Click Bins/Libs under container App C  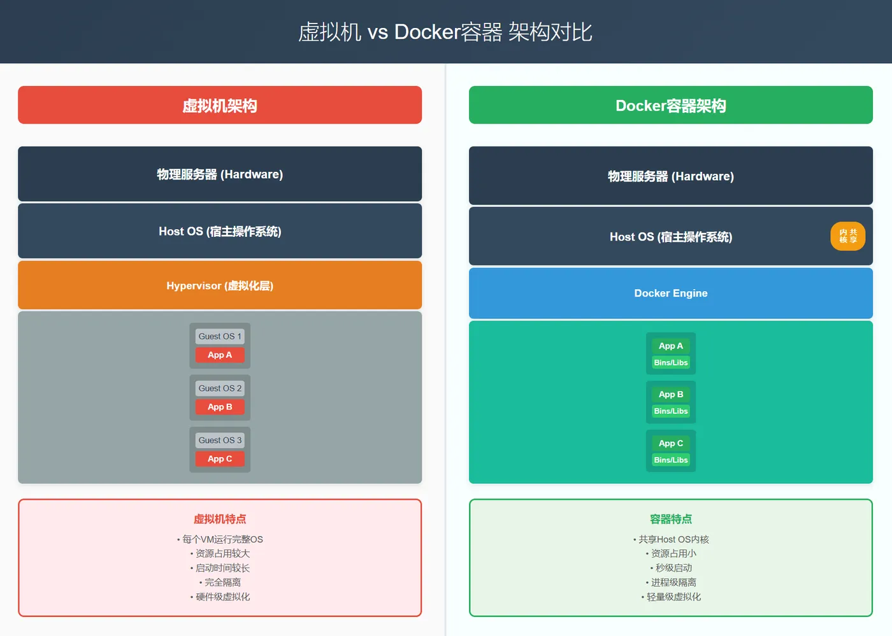tap(671, 460)
